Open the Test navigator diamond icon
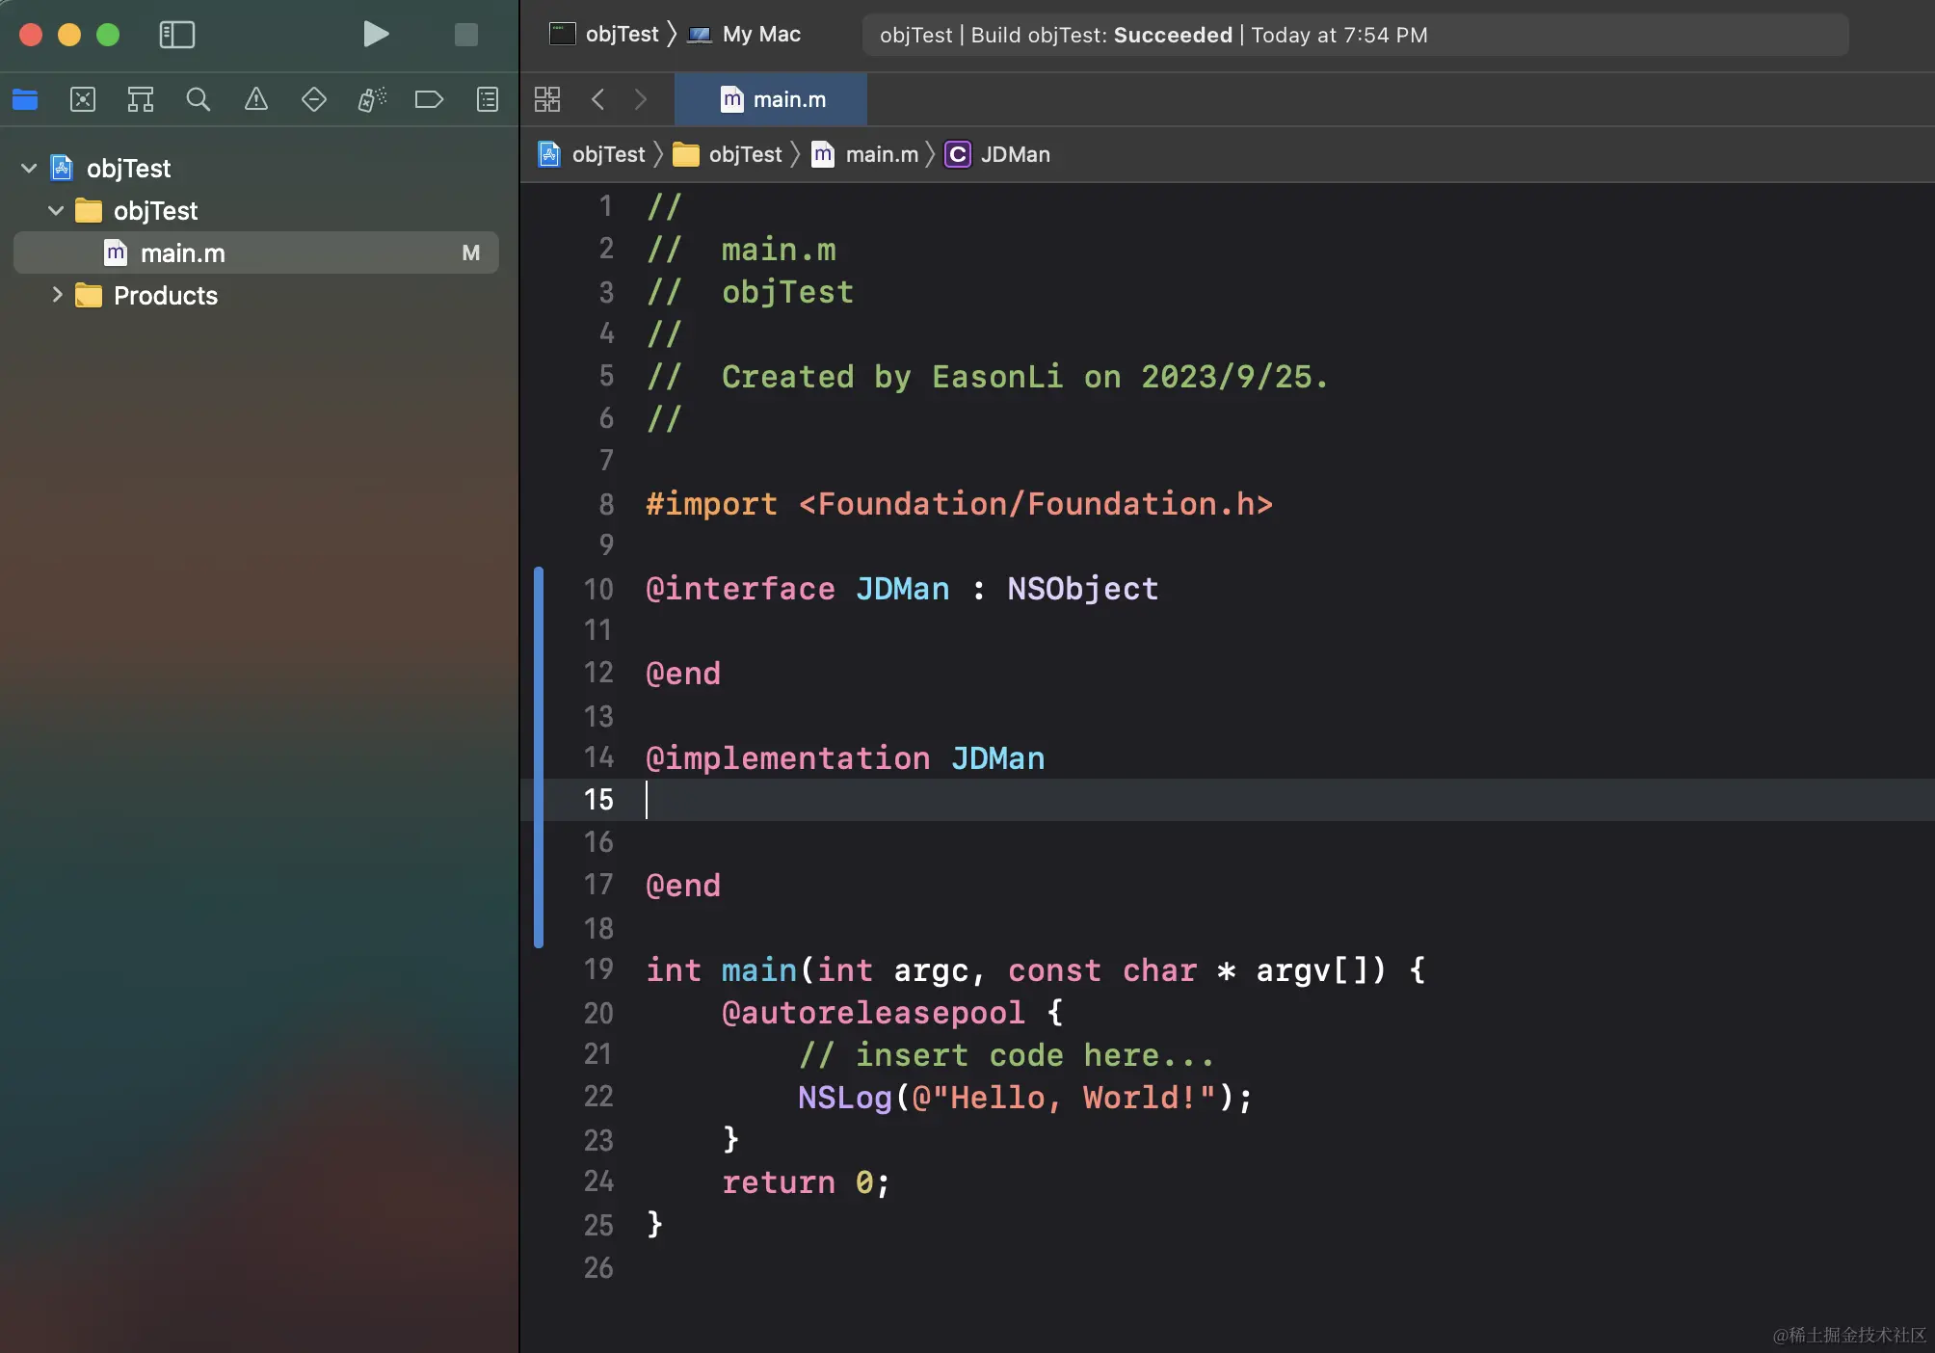1935x1353 pixels. [314, 99]
